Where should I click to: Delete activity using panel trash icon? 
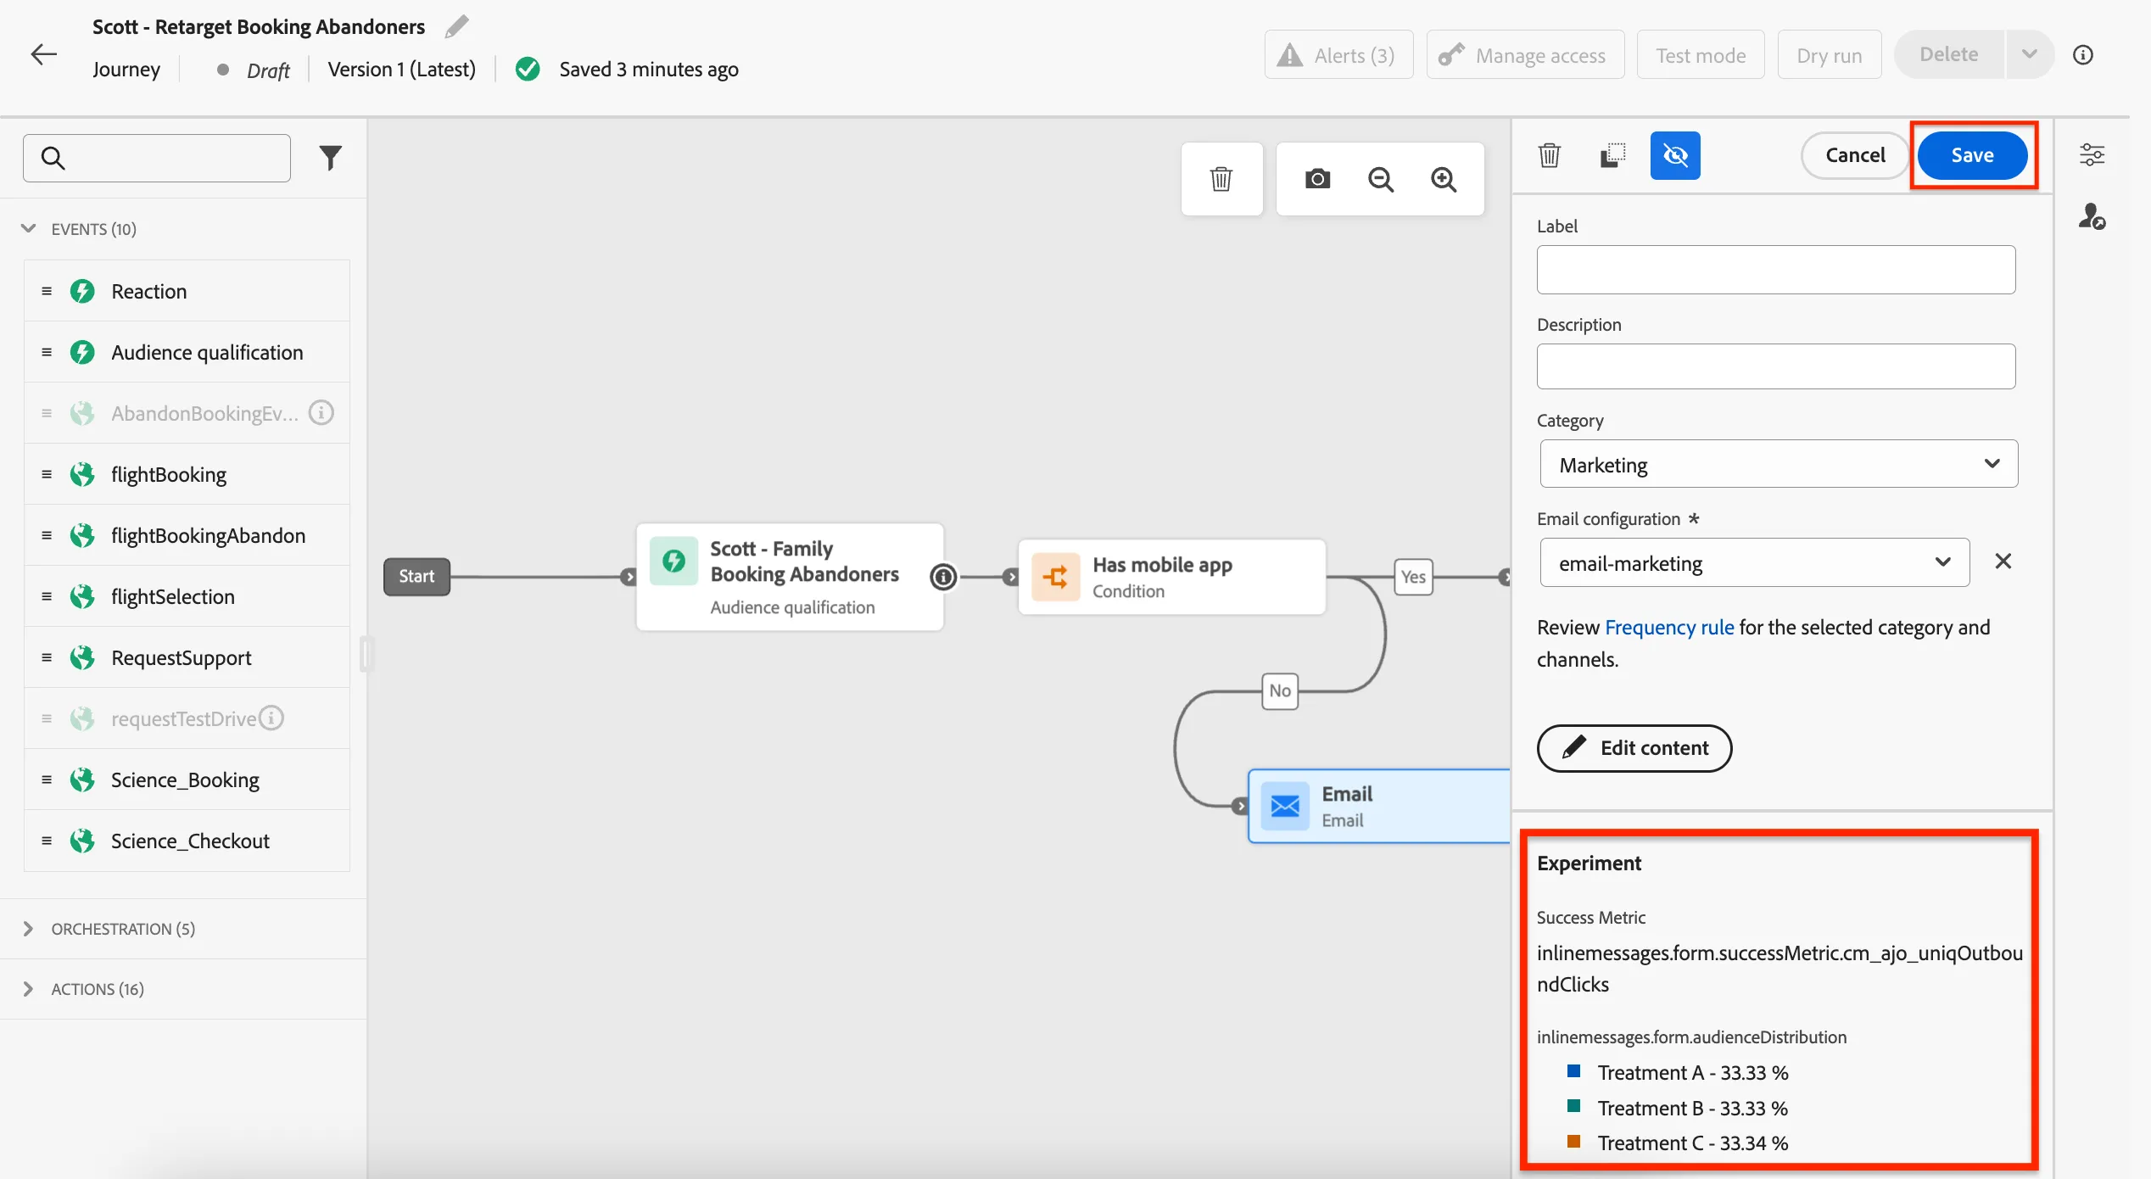[x=1550, y=155]
